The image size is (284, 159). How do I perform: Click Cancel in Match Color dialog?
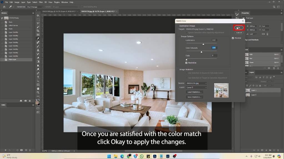click(x=239, y=32)
